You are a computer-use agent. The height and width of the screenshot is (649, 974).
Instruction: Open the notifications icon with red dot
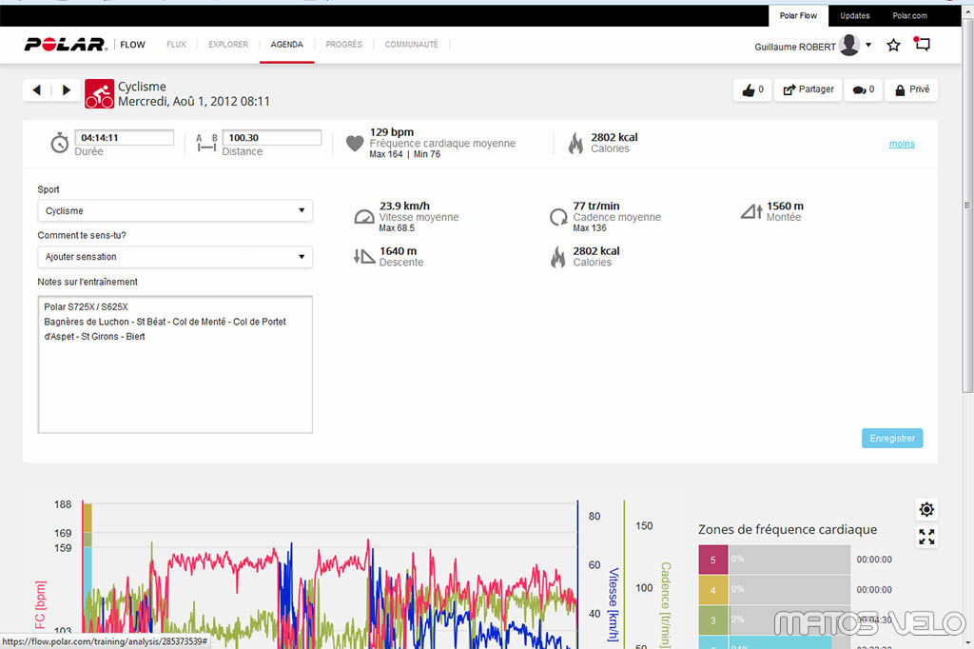click(922, 44)
